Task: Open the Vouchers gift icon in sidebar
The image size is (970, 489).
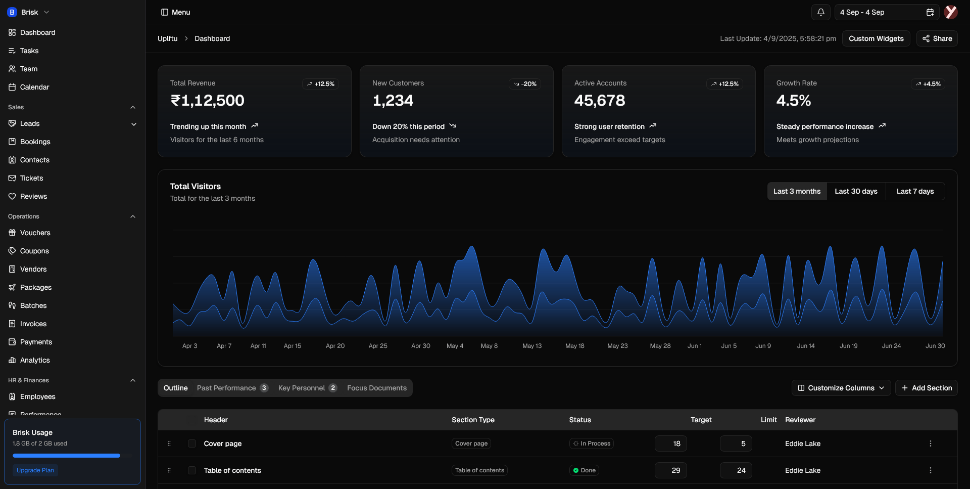Action: [12, 233]
